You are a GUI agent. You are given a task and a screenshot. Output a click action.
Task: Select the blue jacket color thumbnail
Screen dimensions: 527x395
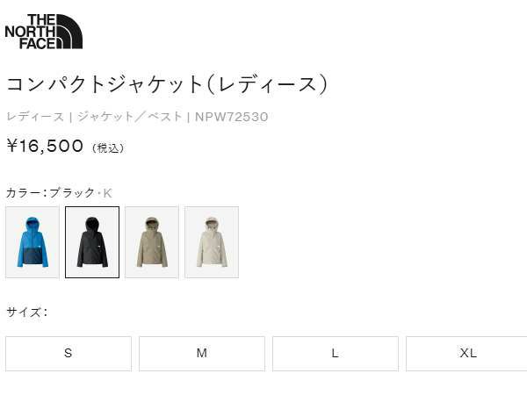(32, 242)
